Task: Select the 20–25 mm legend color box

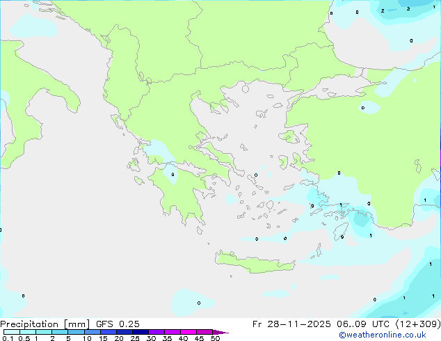Action: [124, 332]
